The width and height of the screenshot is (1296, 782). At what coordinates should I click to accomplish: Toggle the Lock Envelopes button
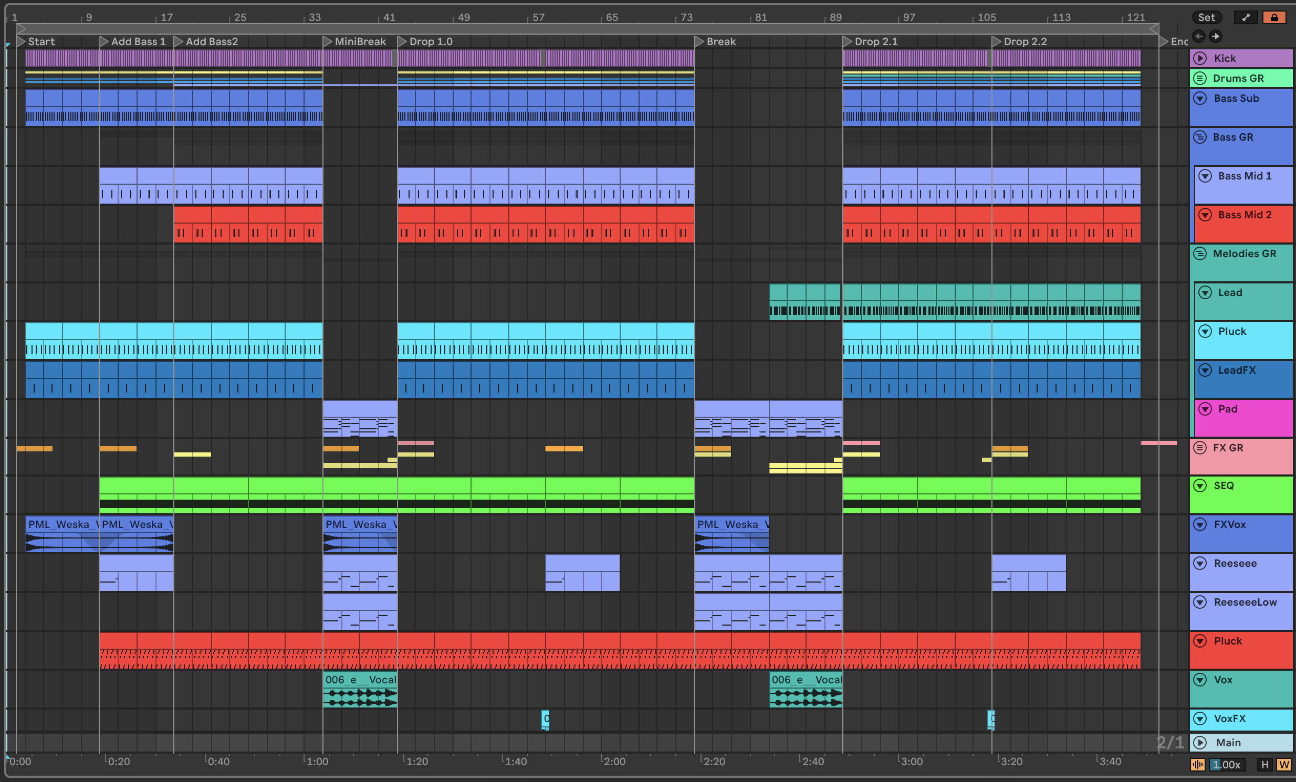[x=1274, y=17]
